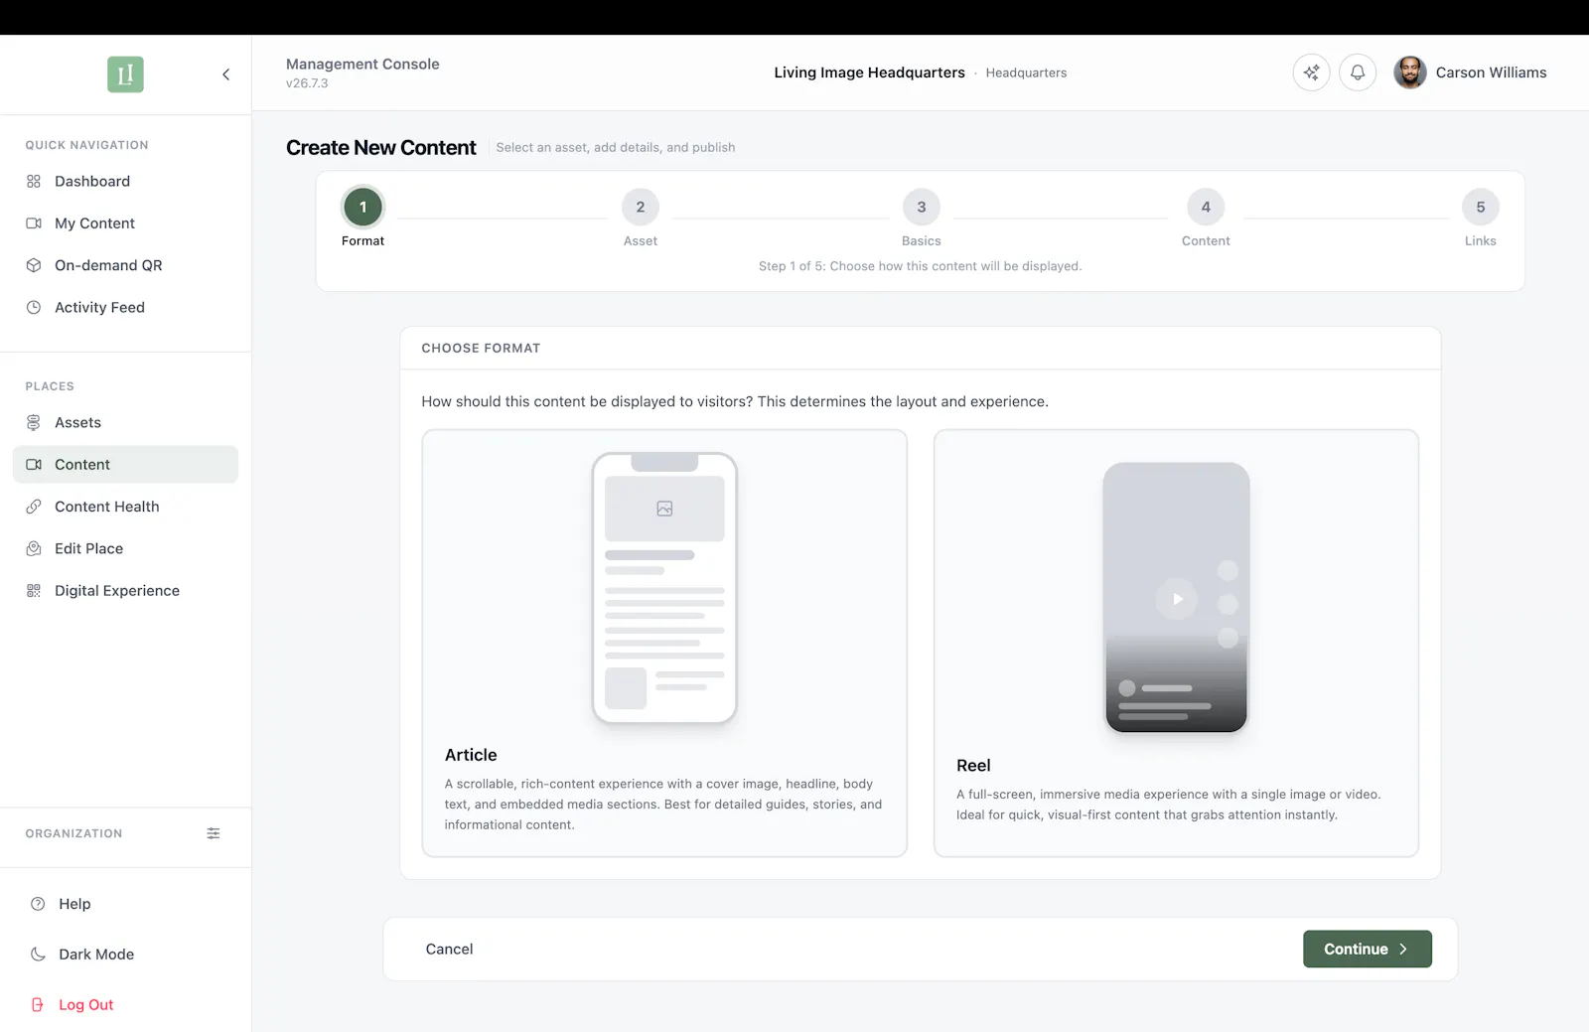The image size is (1589, 1032).
Task: Click Living Image Headquarters title
Action: click(x=870, y=73)
